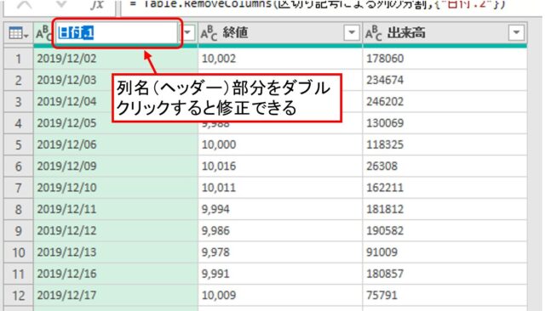The image size is (545, 311).
Task: Select the 出来高 column header
Action: point(445,33)
